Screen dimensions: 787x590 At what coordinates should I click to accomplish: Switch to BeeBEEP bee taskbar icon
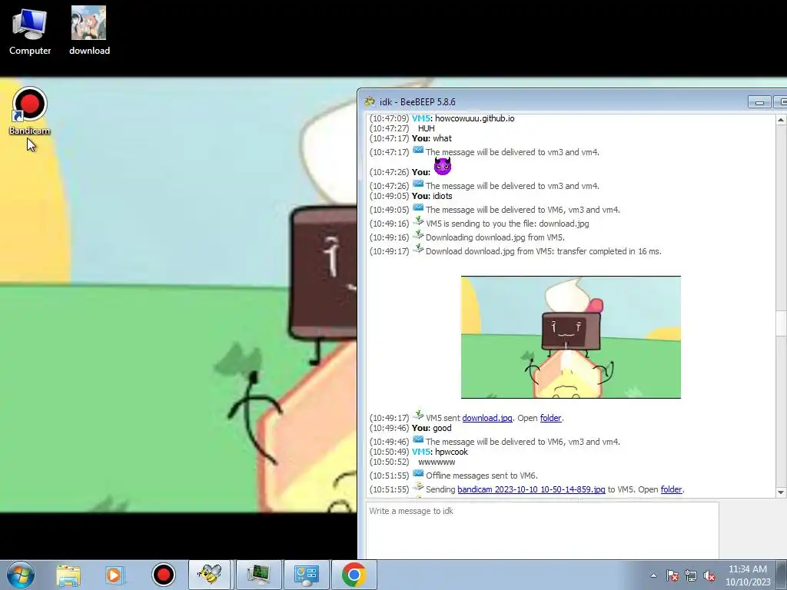pos(209,575)
